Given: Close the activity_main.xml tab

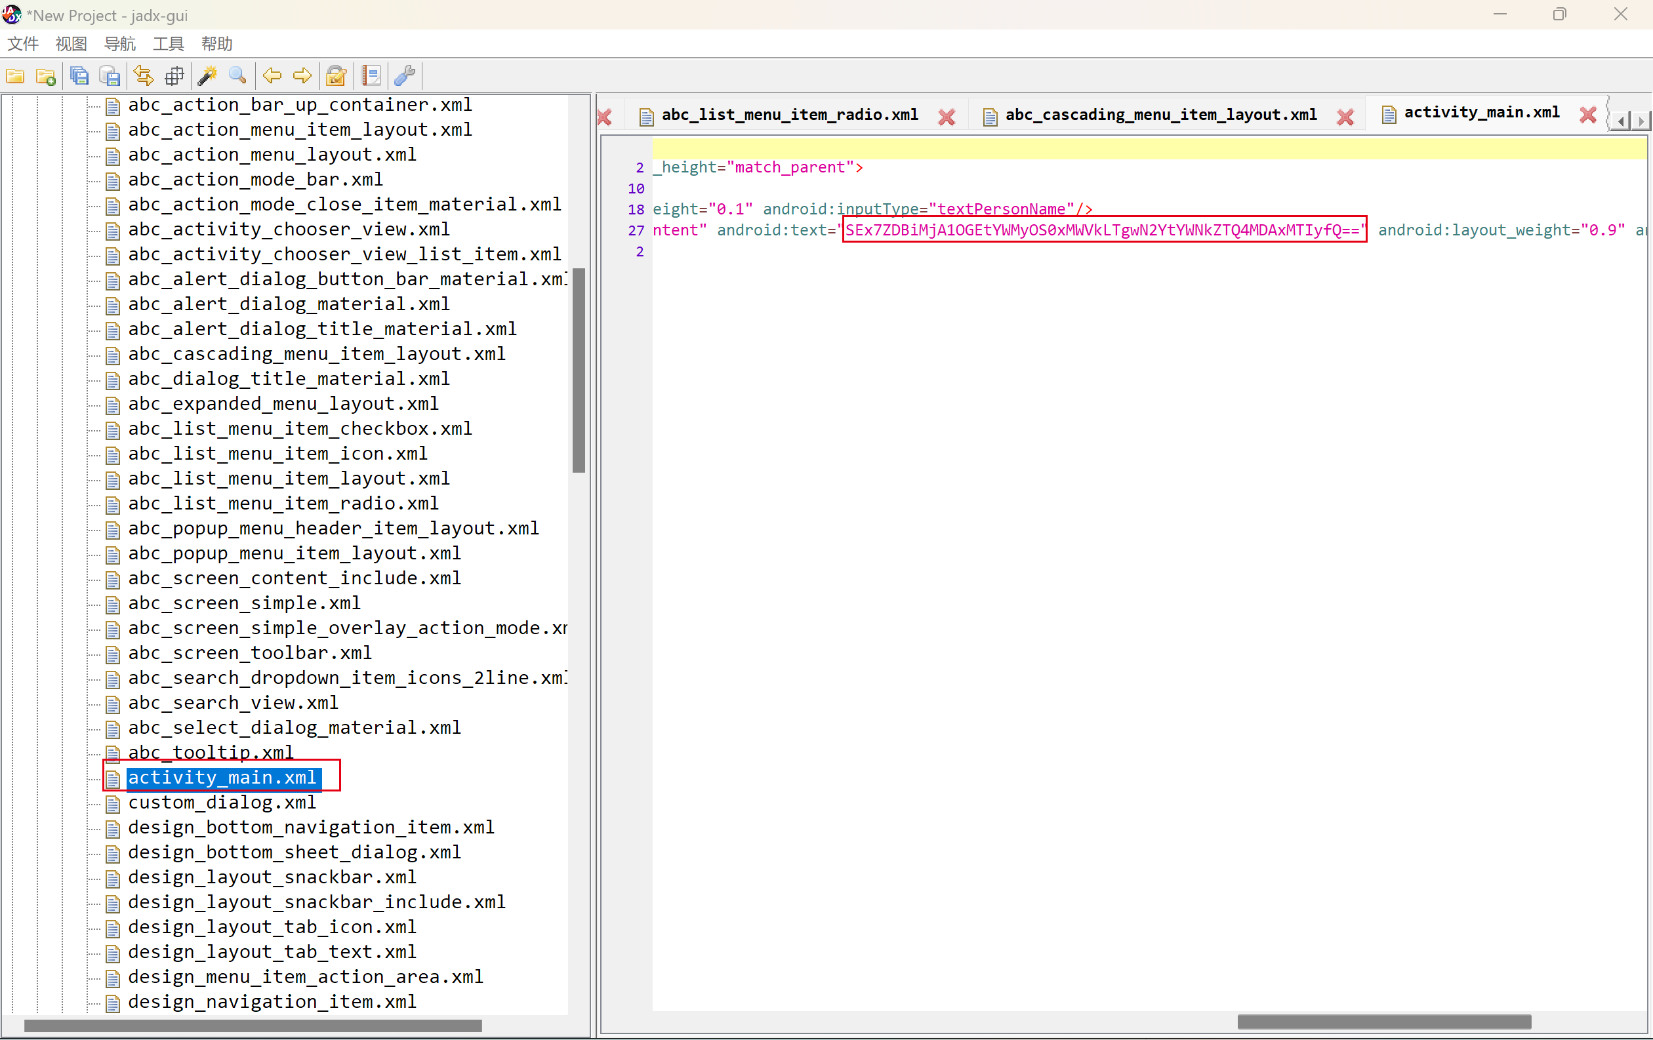Looking at the screenshot, I should coord(1588,115).
